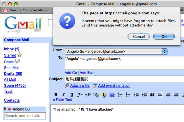Select the Gmail - Compose Mail browser tab

[27, 10]
